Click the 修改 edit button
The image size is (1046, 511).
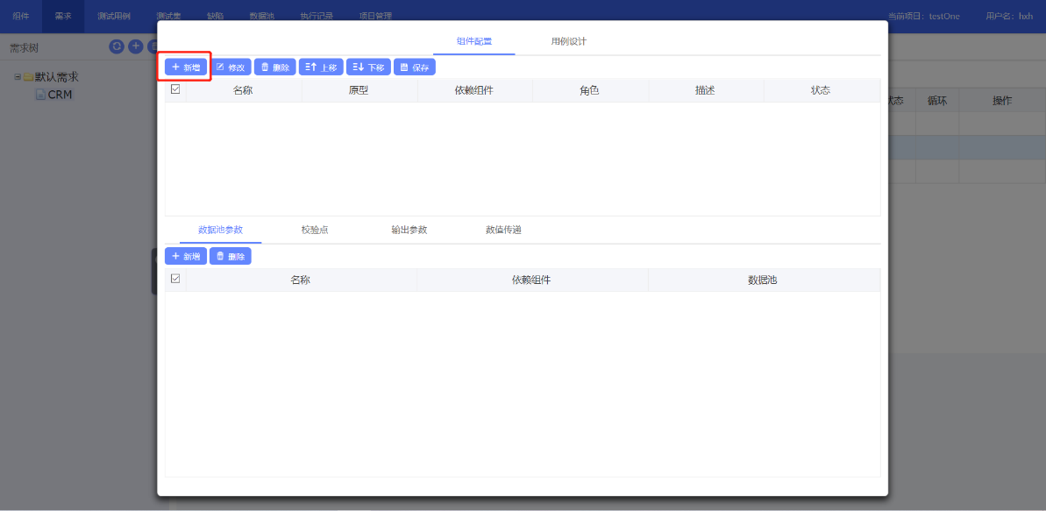pos(231,67)
